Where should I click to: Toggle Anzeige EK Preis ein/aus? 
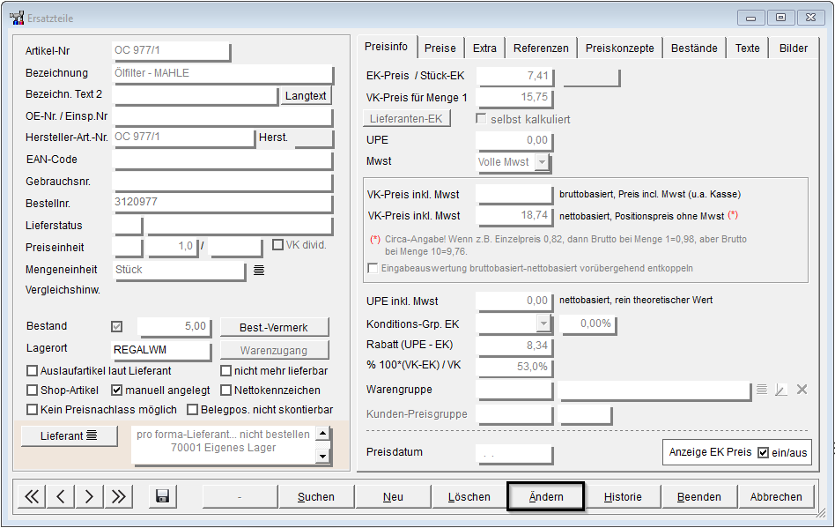pyautogui.click(x=763, y=452)
